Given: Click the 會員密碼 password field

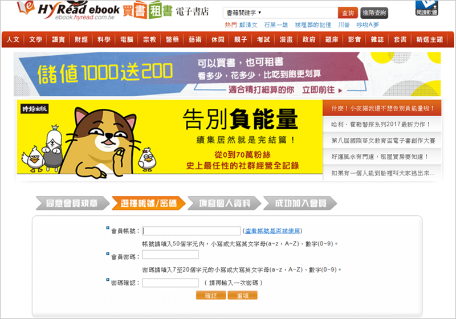Looking at the screenshot, I should pos(170,255).
